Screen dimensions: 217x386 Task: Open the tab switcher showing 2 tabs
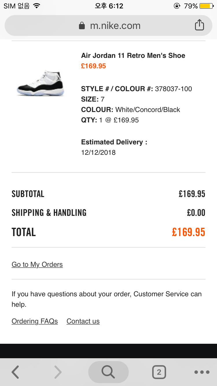click(x=159, y=372)
